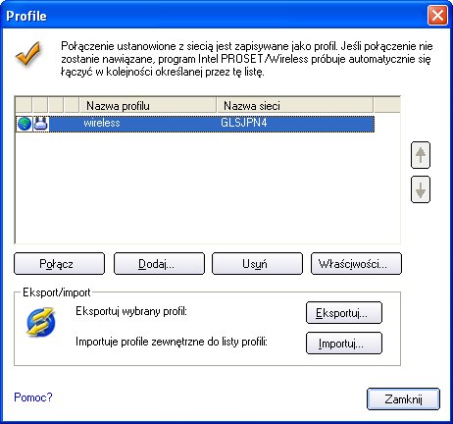Open Właściwości... for the selected profile
The height and width of the screenshot is (424, 453).
coord(356,263)
